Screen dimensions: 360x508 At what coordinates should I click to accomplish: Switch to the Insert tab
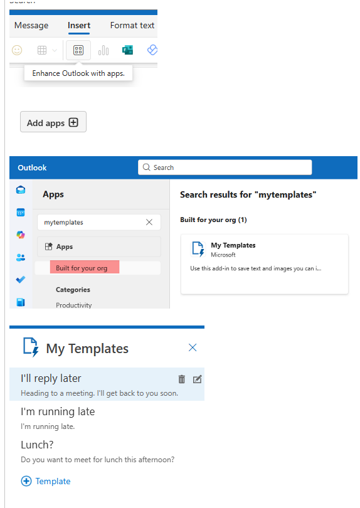pyautogui.click(x=79, y=25)
